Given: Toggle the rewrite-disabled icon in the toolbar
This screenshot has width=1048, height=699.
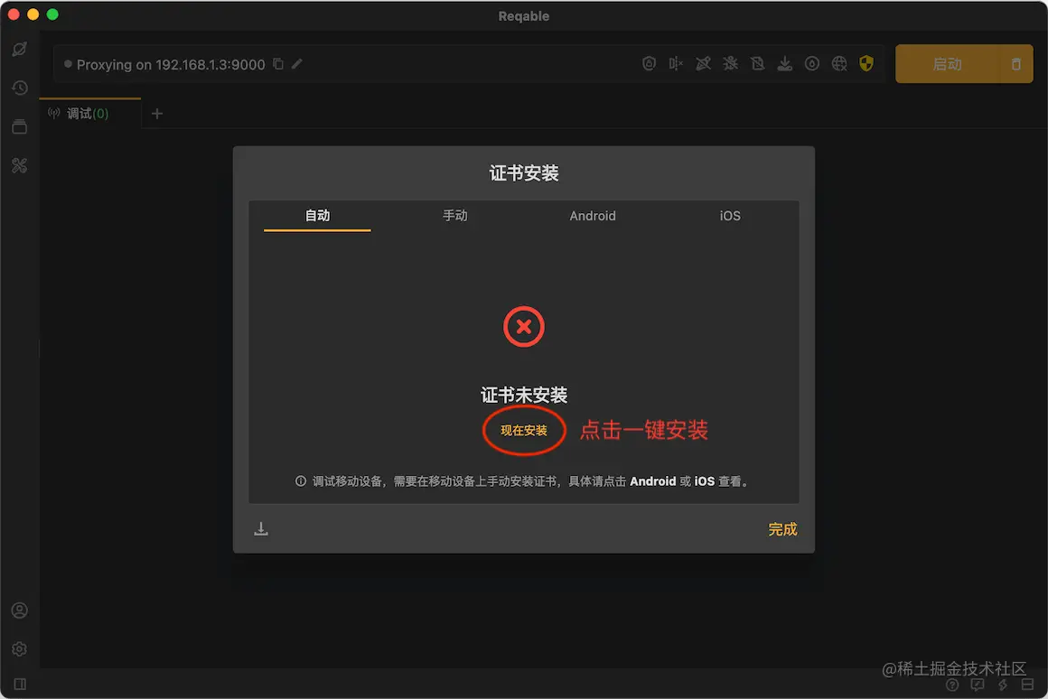Looking at the screenshot, I should pyautogui.click(x=703, y=63).
